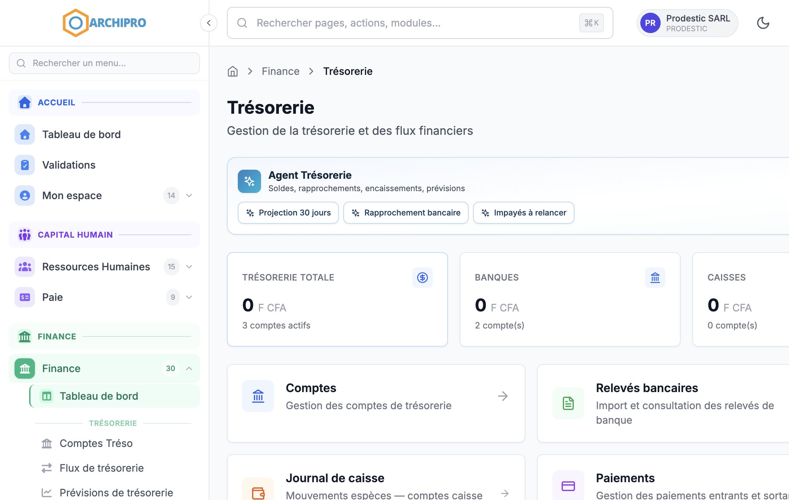The image size is (789, 500).
Task: Open the Journal de caisse card
Action: tap(376, 477)
